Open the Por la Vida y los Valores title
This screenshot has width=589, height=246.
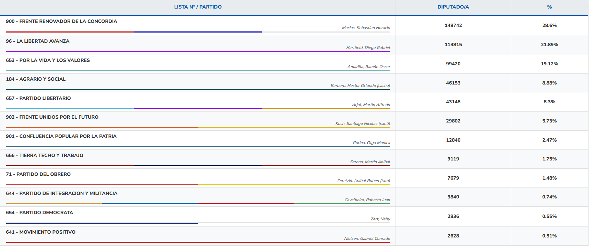coord(48,60)
